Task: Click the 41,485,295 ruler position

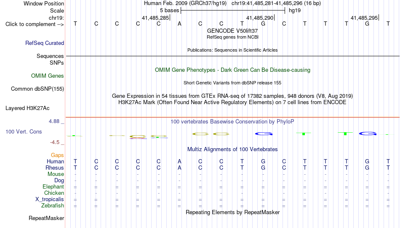Action: pyautogui.click(x=364, y=18)
